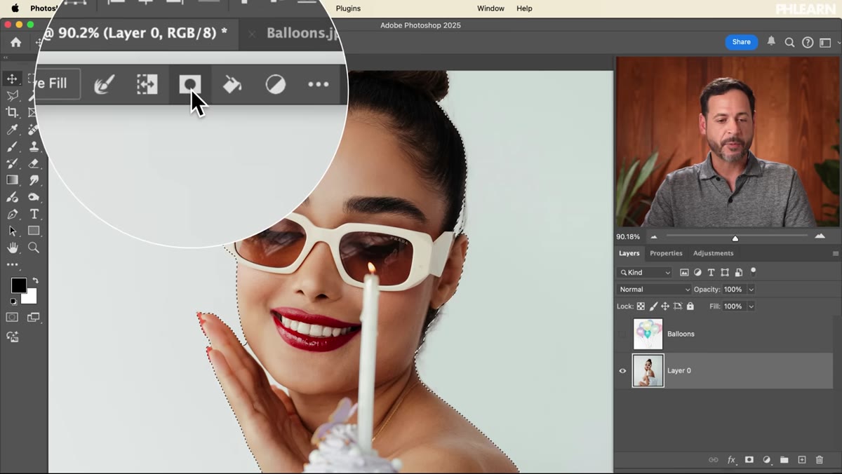
Task: Select the Brush tool
Action: point(12,147)
